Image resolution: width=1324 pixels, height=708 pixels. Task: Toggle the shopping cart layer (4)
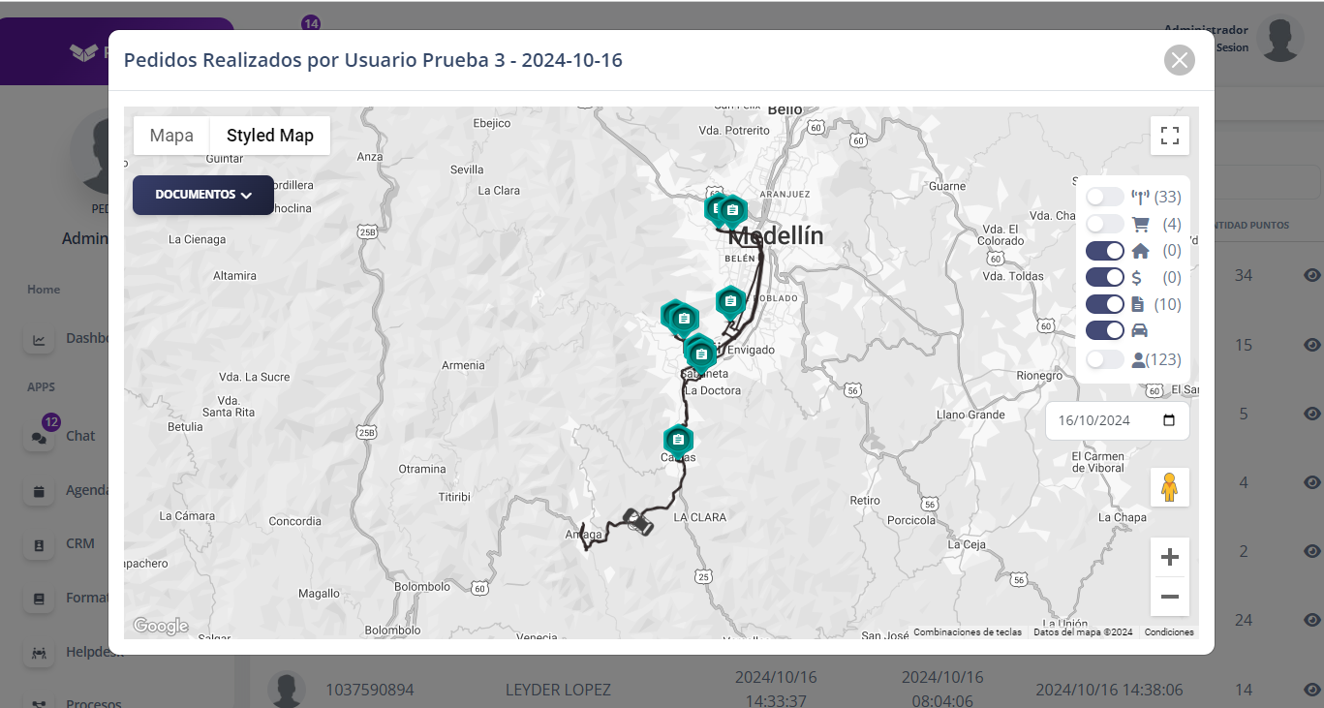coord(1105,224)
